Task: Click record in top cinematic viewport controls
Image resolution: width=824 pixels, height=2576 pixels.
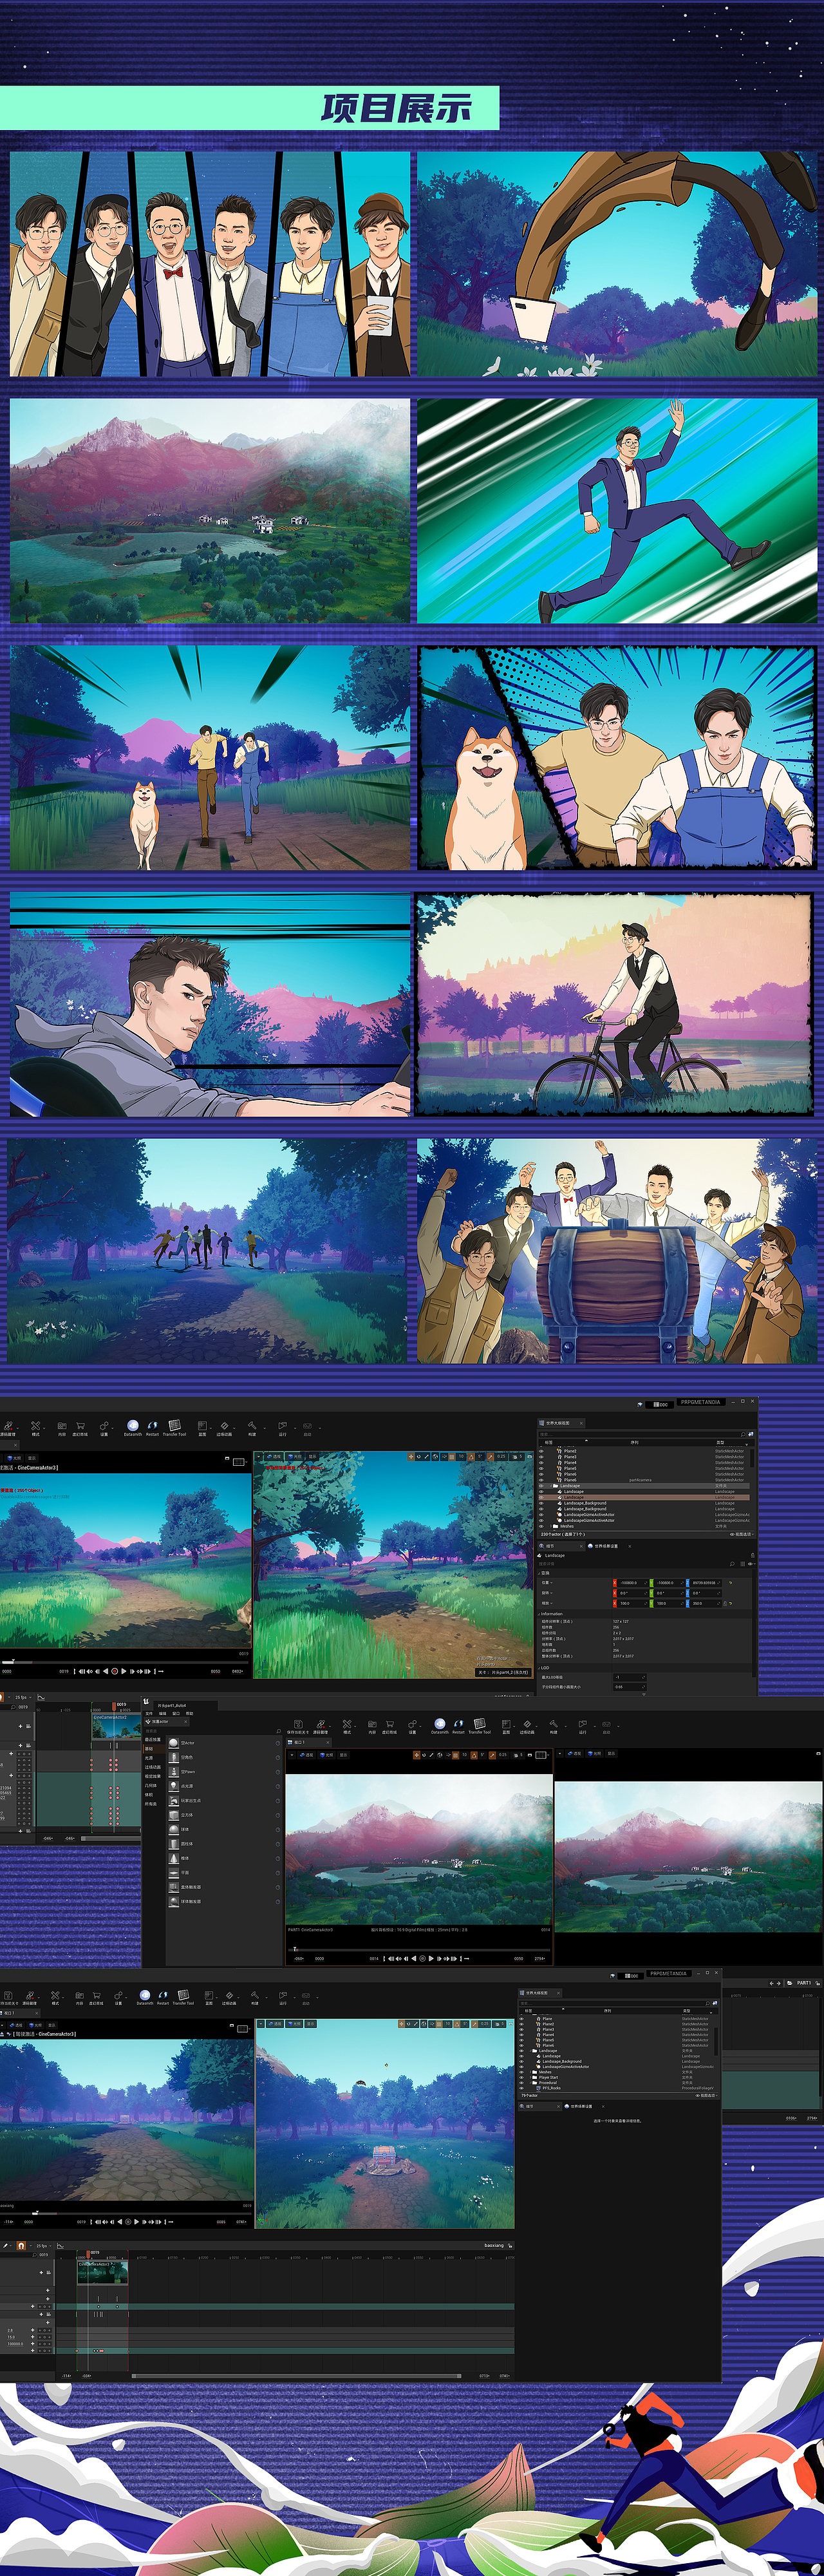Action: [x=114, y=1671]
